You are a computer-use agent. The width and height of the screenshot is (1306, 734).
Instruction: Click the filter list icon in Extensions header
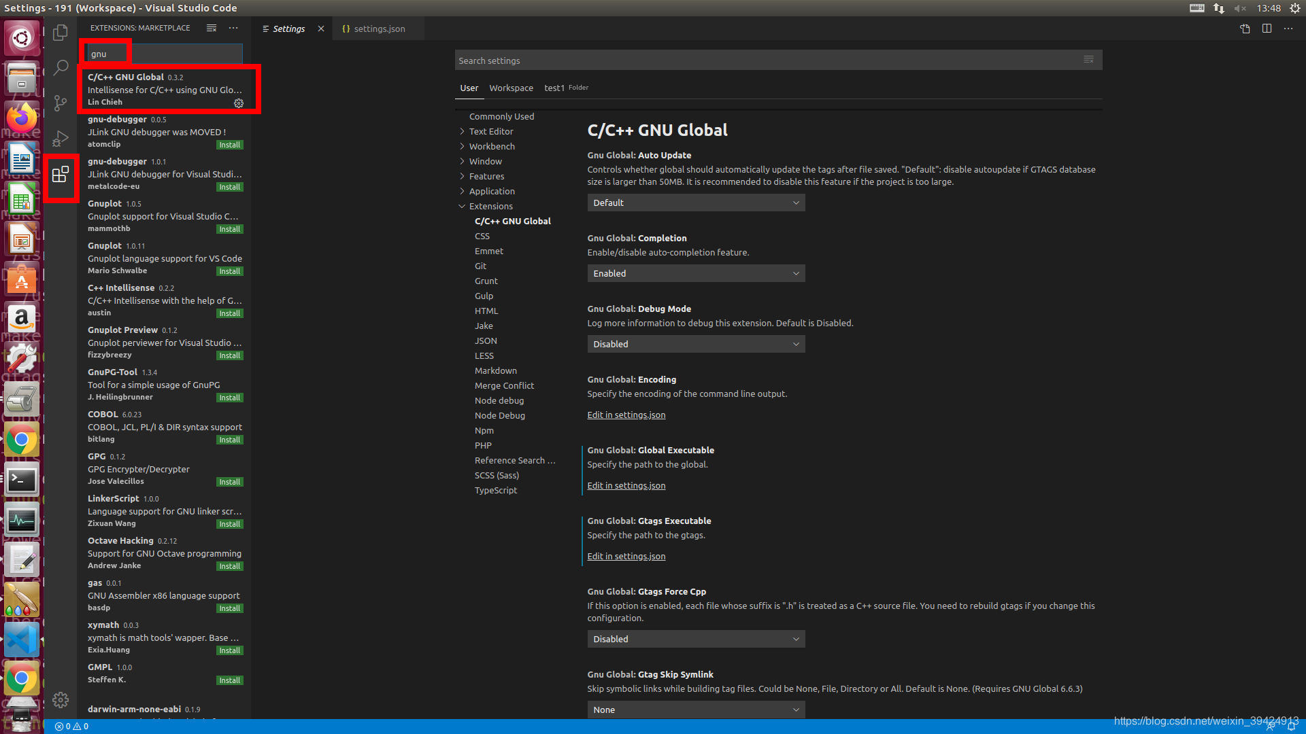[x=212, y=28]
